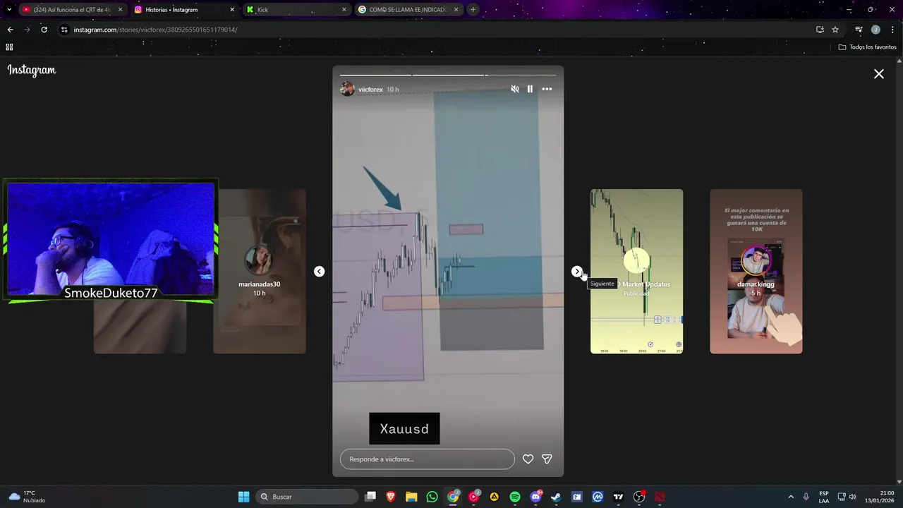
Task: Open the marianadas30 story thumbnail
Action: pyautogui.click(x=260, y=272)
